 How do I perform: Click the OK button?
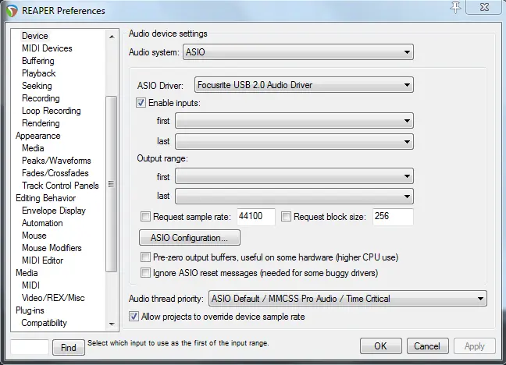381,346
